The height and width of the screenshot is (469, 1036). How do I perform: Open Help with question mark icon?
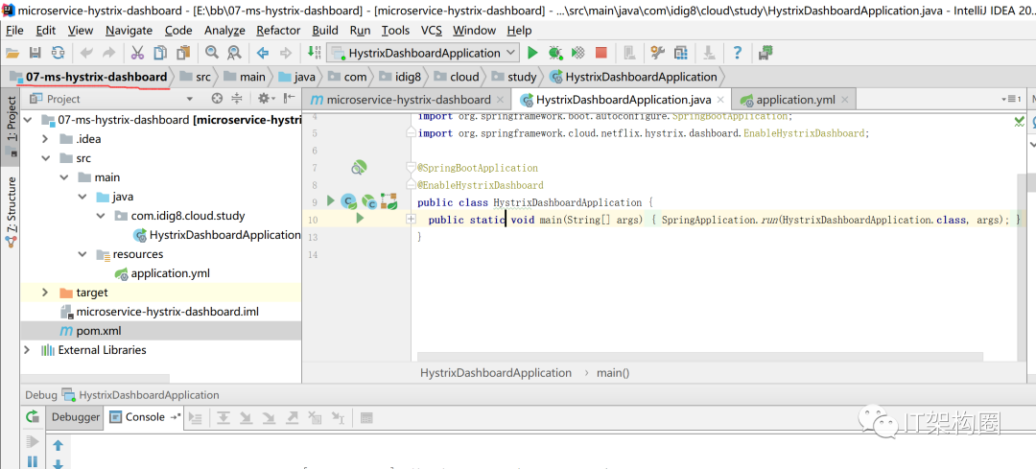738,53
